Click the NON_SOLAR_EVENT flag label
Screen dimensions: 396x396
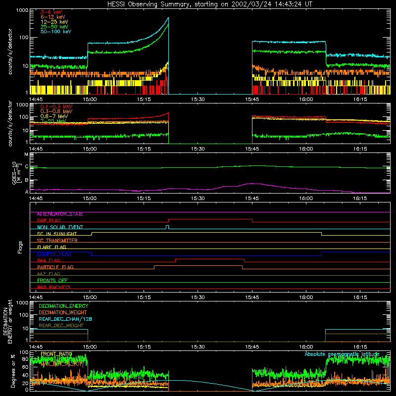tap(60, 227)
